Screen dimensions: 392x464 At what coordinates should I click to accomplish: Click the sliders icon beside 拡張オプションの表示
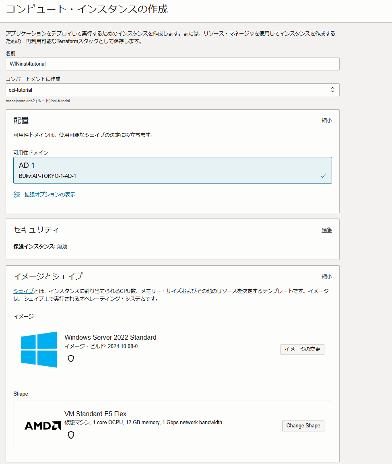[x=17, y=194]
